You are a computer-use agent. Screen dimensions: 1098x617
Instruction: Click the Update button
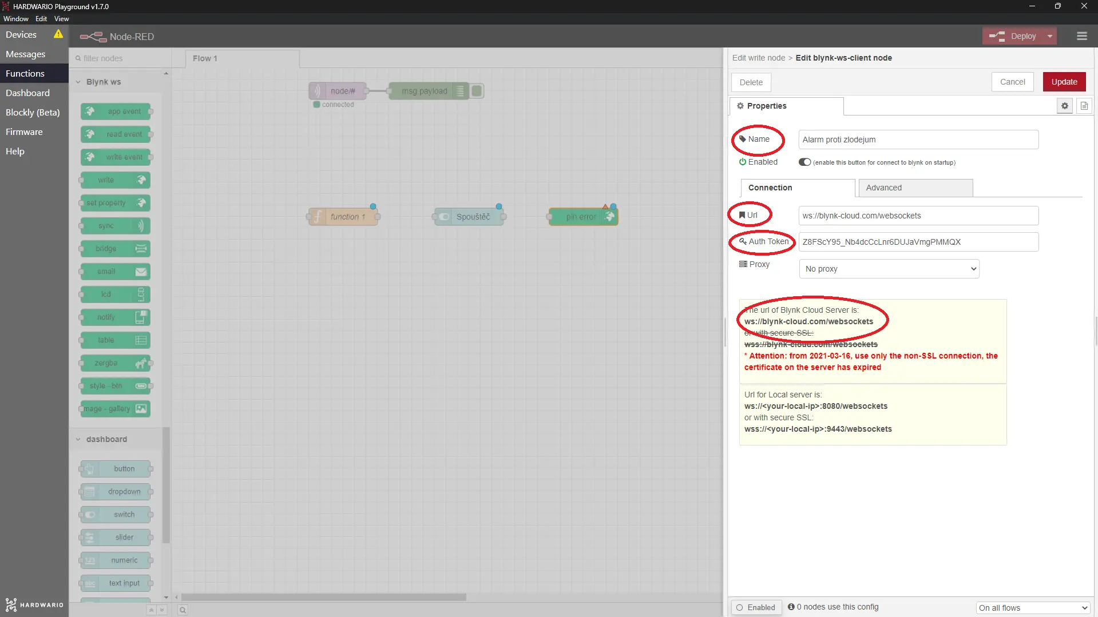(x=1064, y=82)
